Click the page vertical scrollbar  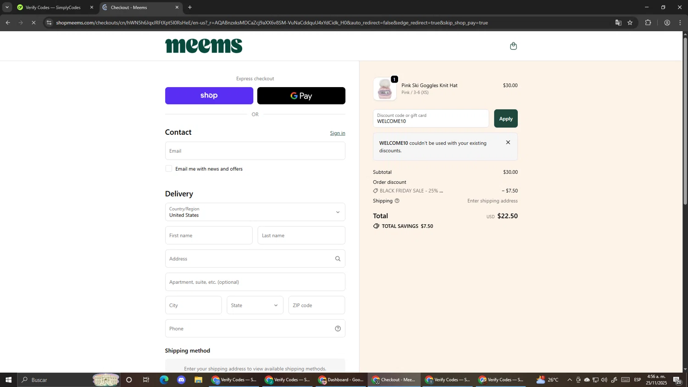[685, 120]
